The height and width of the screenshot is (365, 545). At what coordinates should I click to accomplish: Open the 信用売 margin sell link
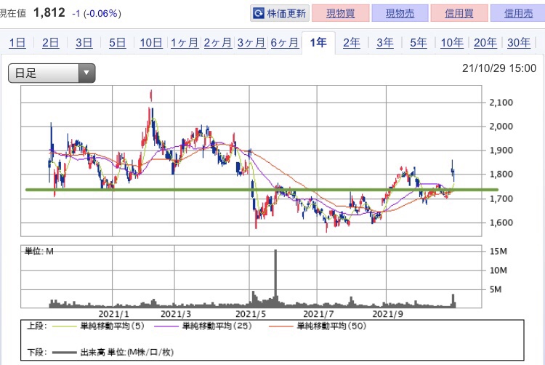pos(518,14)
